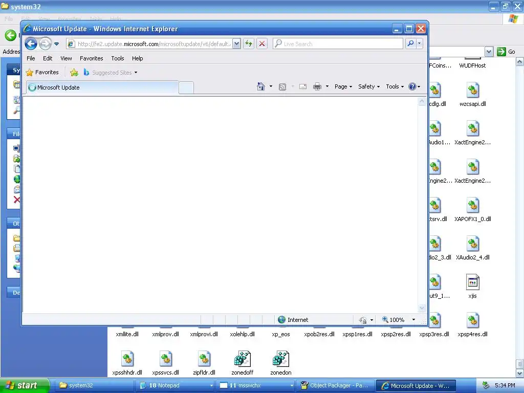Open the search provider dropdown arrow
This screenshot has width=524, height=393.
point(420,44)
